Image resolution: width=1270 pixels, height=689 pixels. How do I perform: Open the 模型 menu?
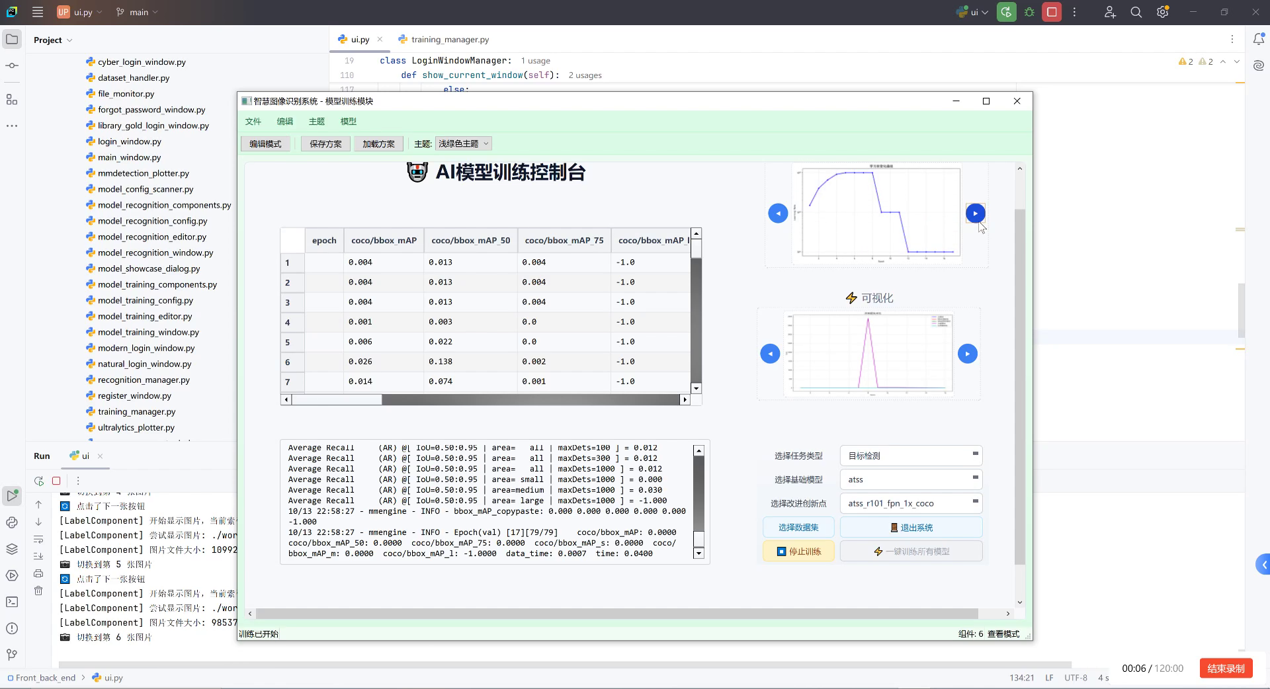[349, 121]
